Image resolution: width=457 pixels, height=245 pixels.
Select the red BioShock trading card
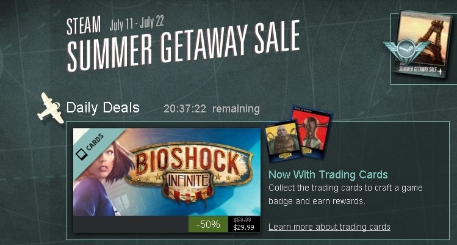point(312,132)
